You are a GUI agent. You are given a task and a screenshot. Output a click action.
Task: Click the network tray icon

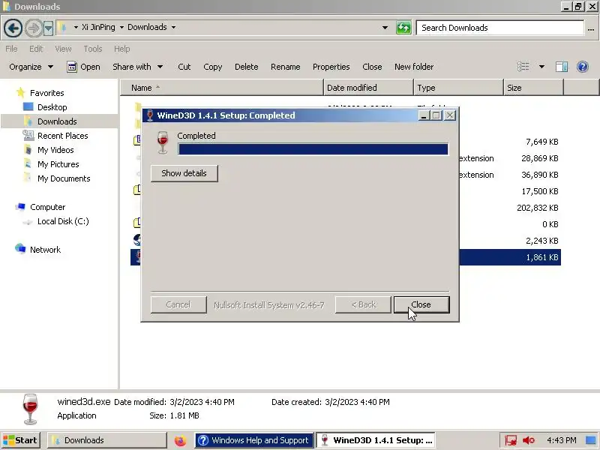click(x=510, y=440)
